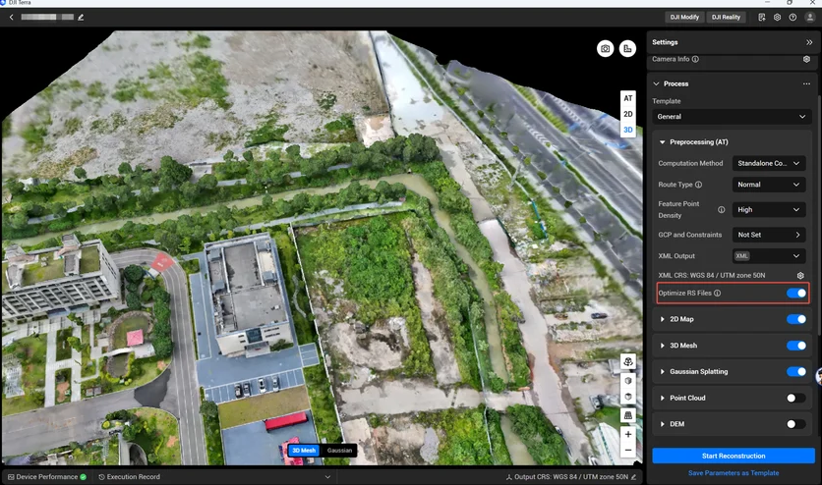Switch to the 2D view tab
The height and width of the screenshot is (485, 822).
coord(628,114)
